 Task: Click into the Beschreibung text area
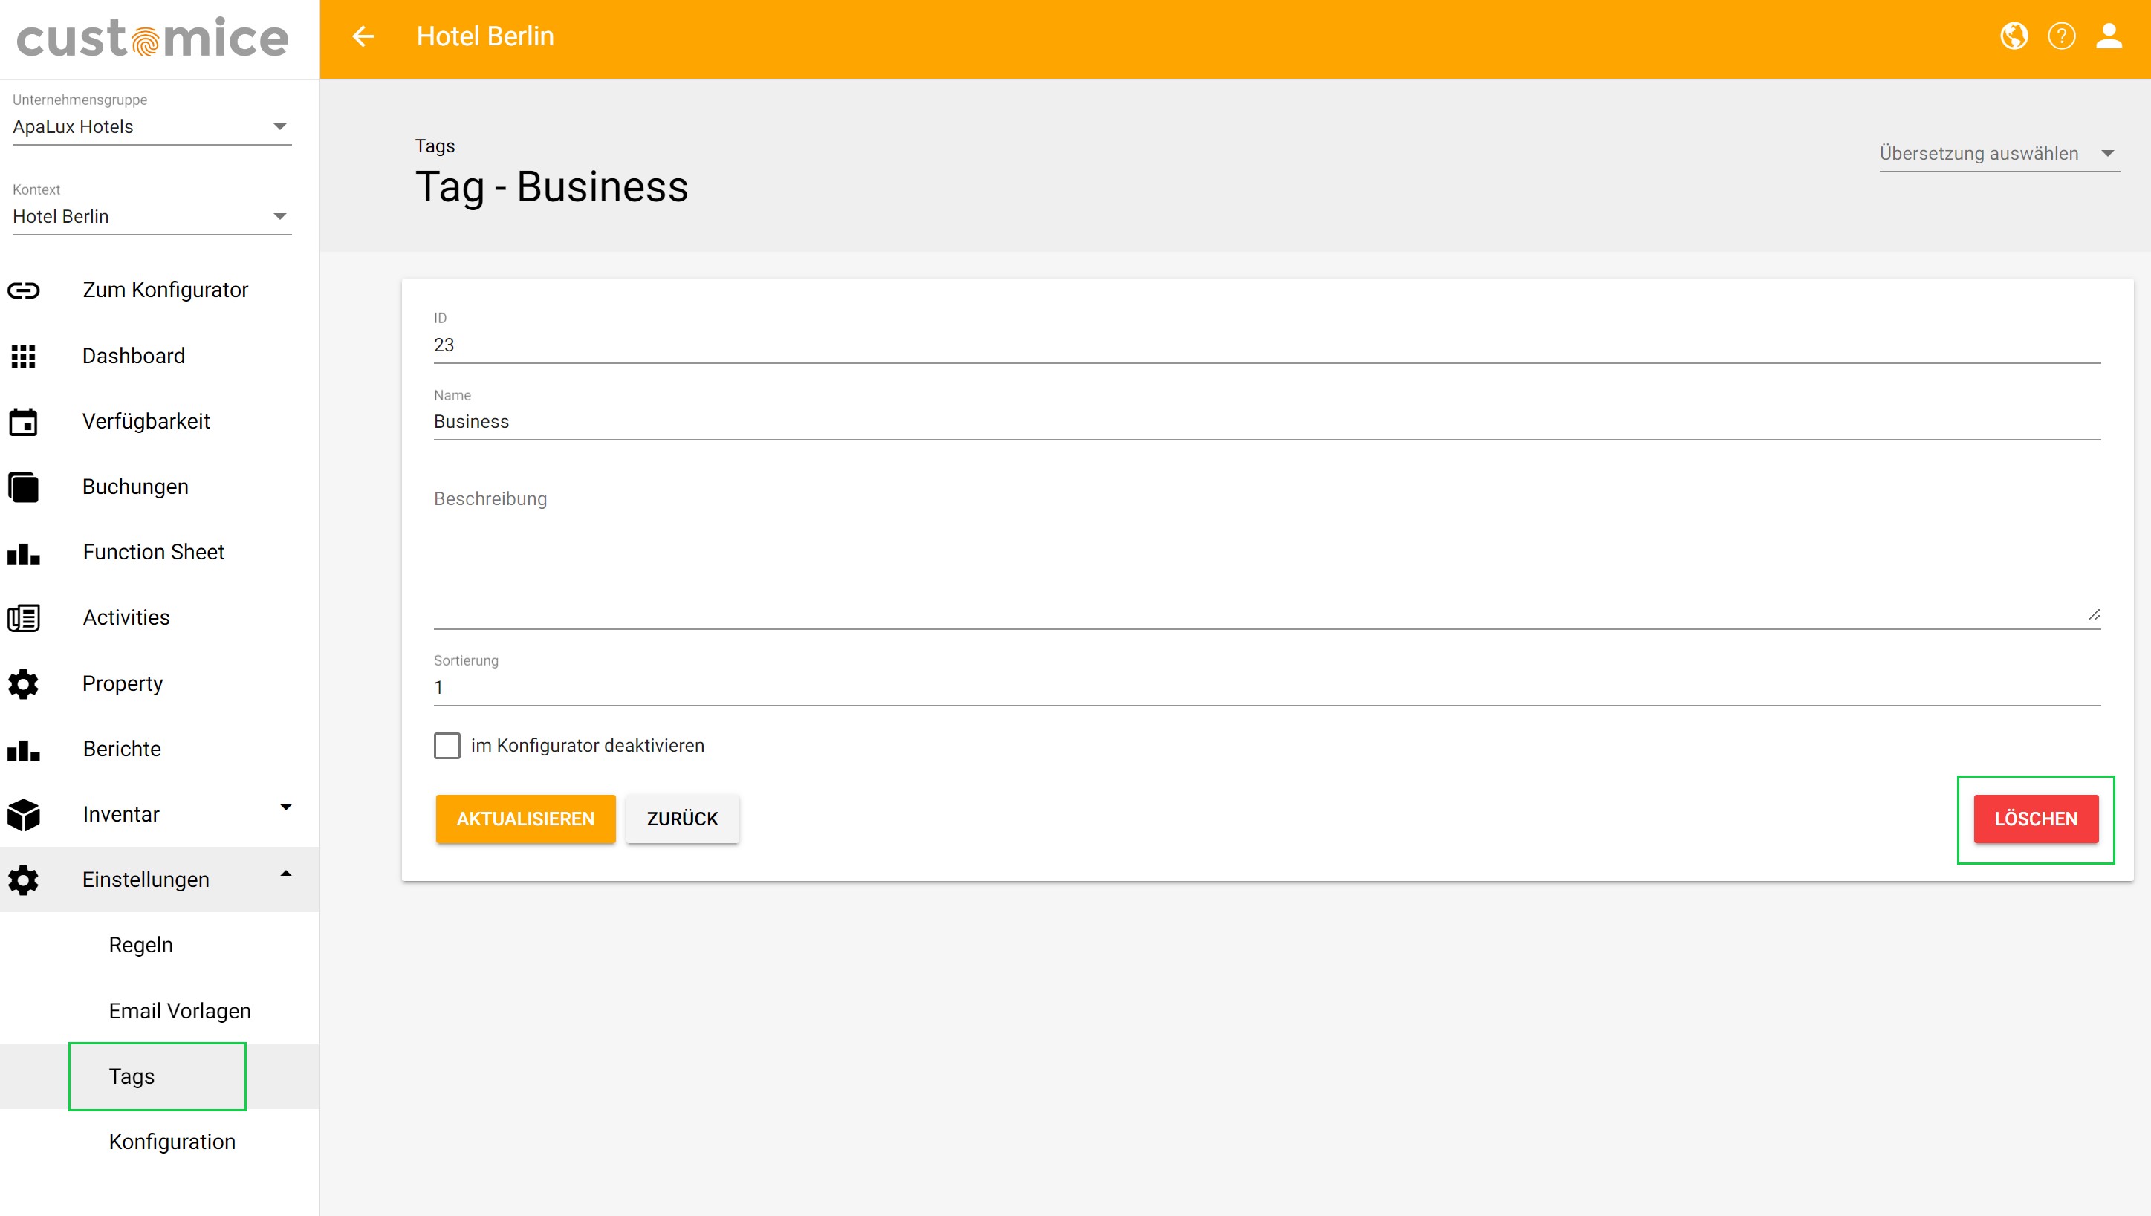[1266, 556]
